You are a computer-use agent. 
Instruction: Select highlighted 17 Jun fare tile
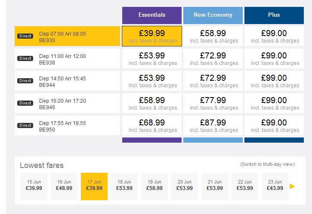click(x=94, y=186)
